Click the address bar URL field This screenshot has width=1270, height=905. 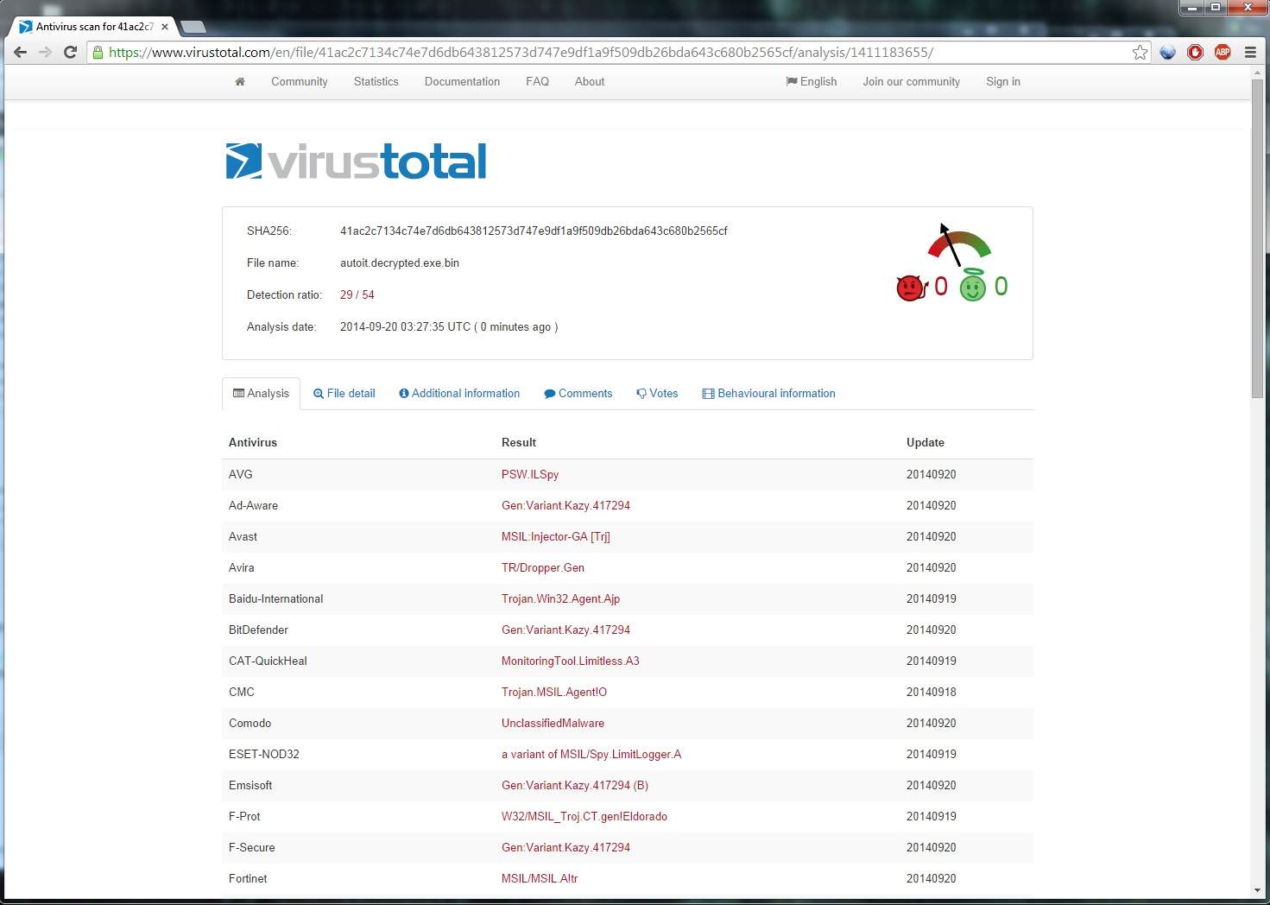coord(604,53)
